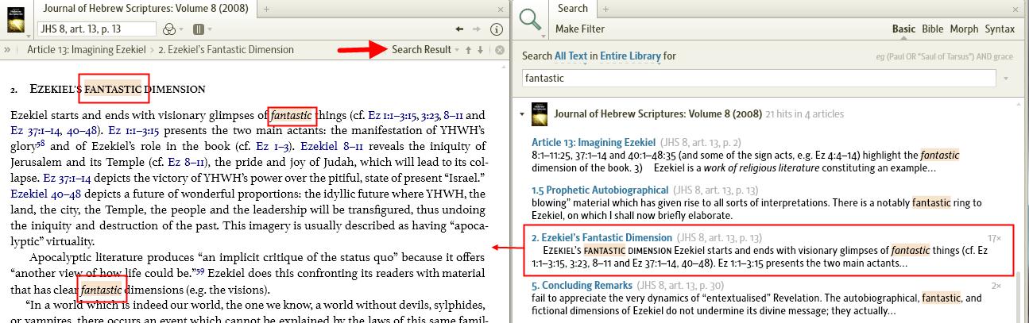Viewport: 1029px width, 323px height.
Task: Click the search query field containing fantastic
Action: tap(759, 79)
